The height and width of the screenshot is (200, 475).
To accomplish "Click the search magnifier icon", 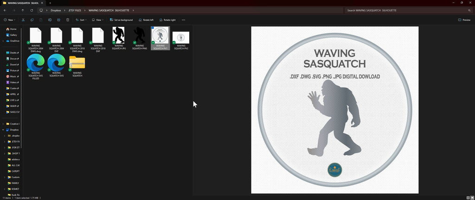I will coord(469,10).
